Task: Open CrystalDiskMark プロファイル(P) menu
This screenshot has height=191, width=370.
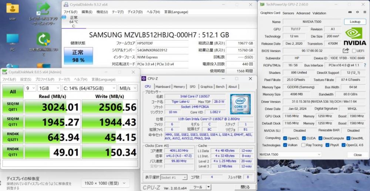Action: (45, 79)
